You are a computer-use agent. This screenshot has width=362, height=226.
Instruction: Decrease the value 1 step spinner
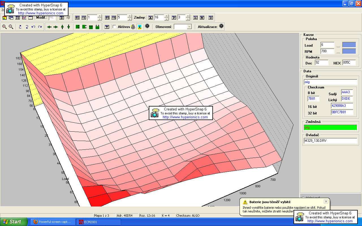tap(100, 19)
